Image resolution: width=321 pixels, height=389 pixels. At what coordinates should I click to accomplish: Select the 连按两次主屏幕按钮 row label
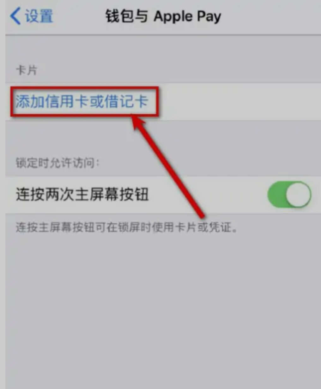point(82,194)
